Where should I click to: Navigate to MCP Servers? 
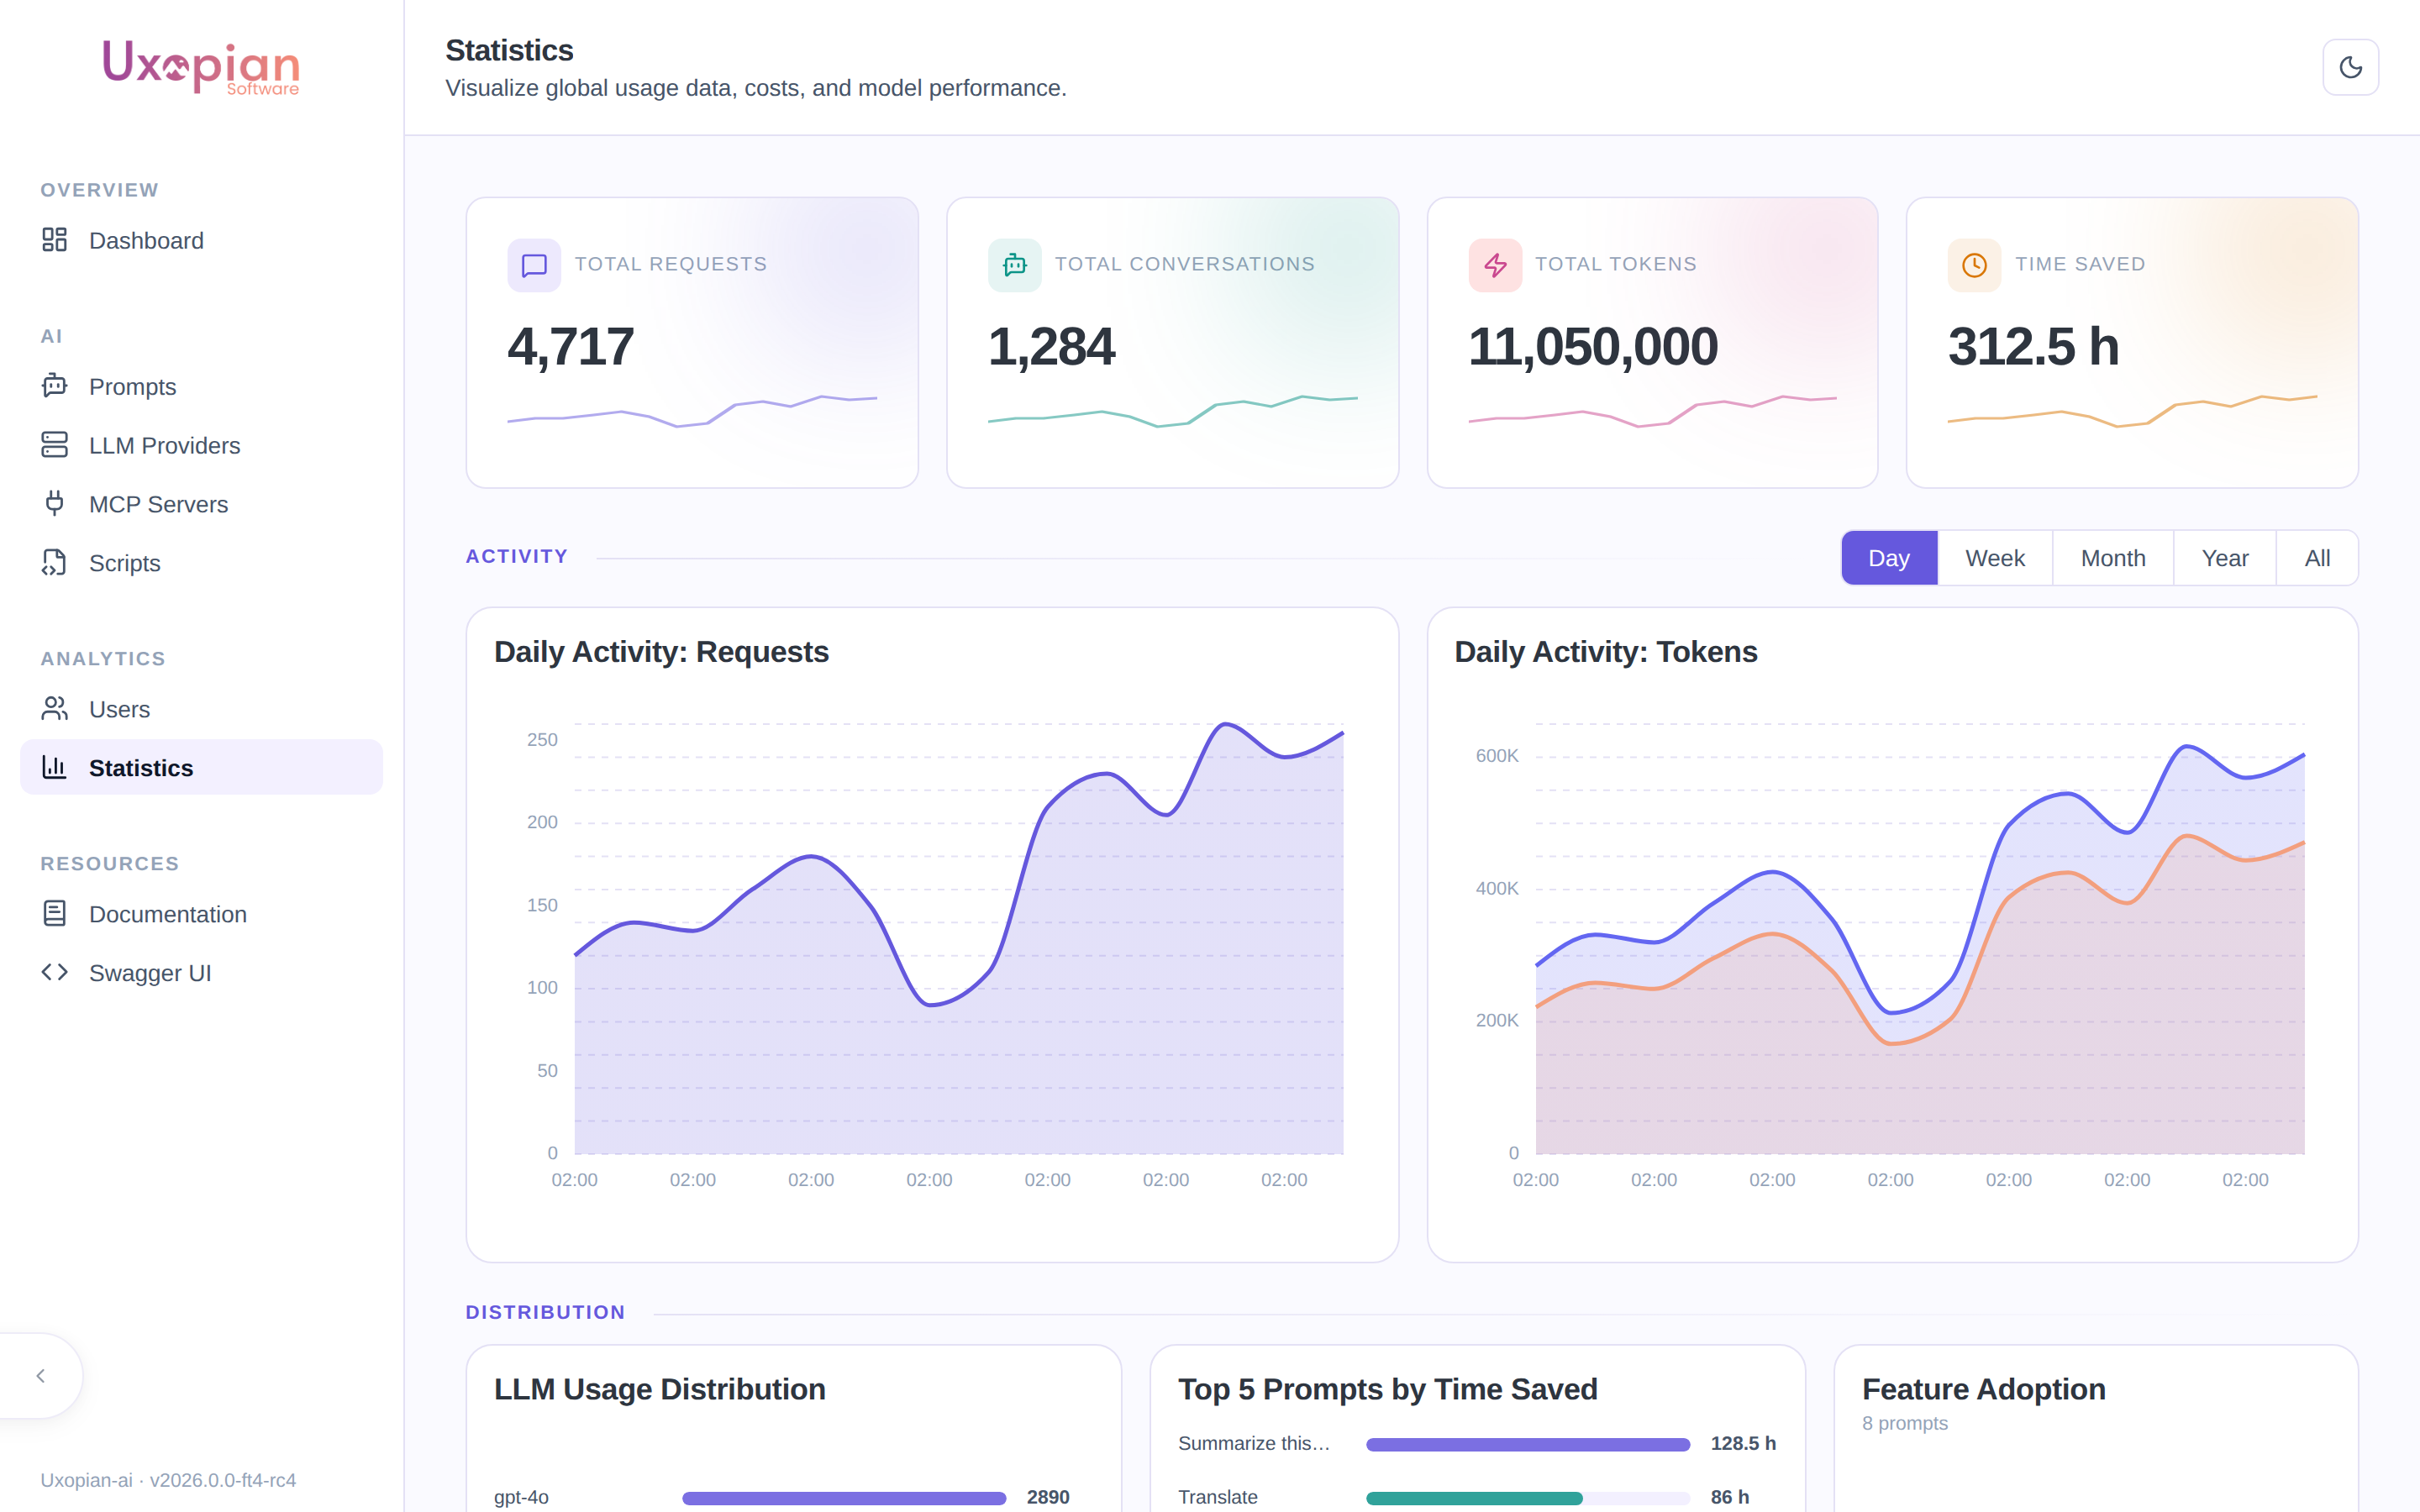[201, 504]
